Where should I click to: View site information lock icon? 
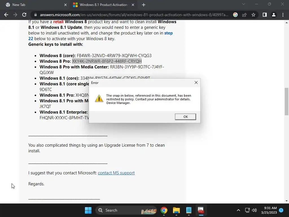tap(36, 15)
